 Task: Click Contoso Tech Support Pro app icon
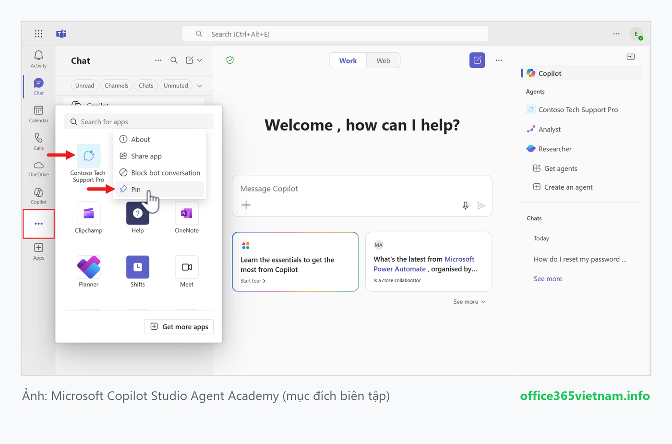89,156
